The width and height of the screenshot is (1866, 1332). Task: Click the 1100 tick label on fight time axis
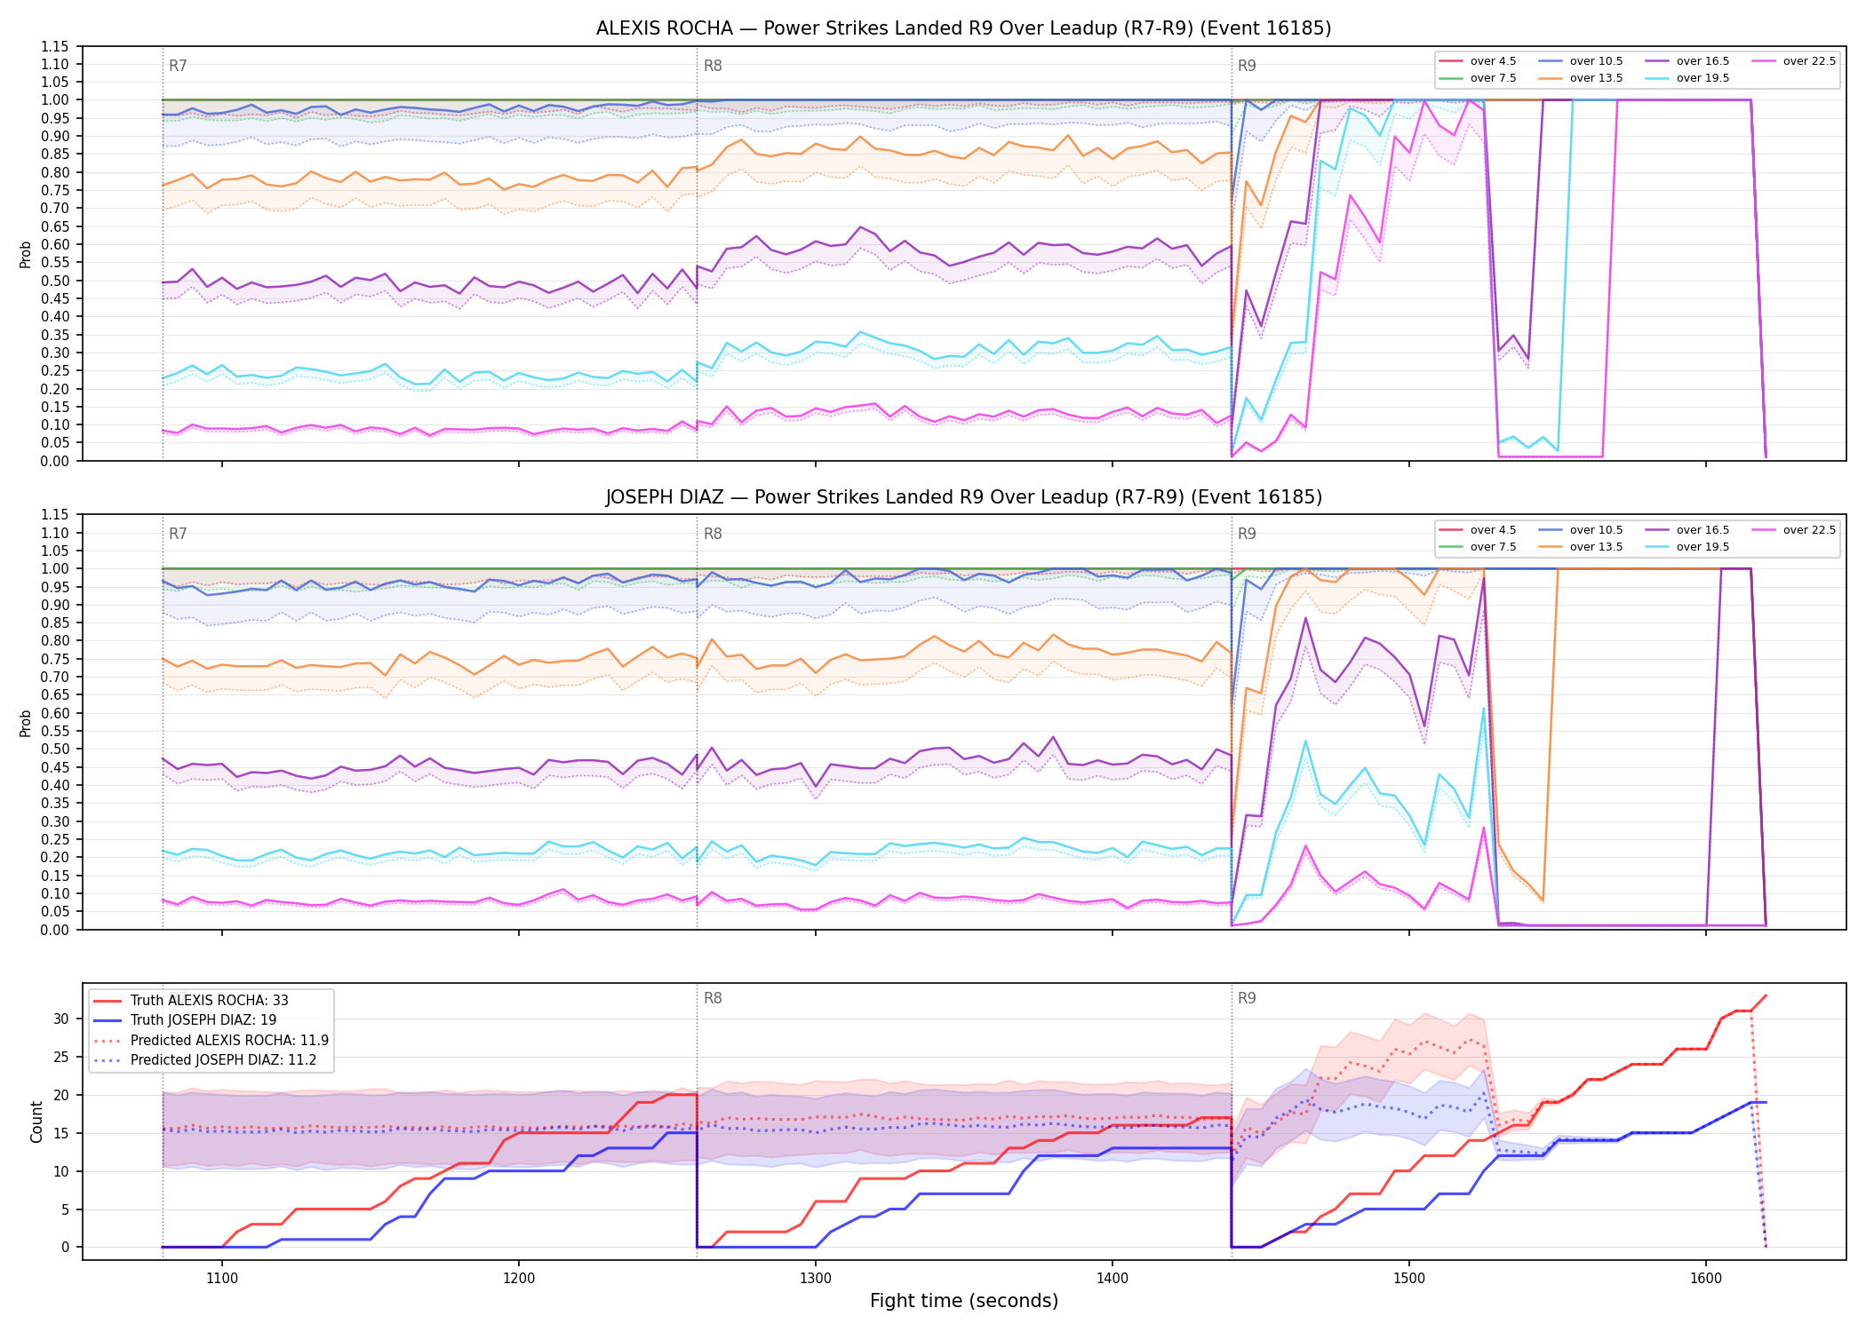coord(222,1278)
